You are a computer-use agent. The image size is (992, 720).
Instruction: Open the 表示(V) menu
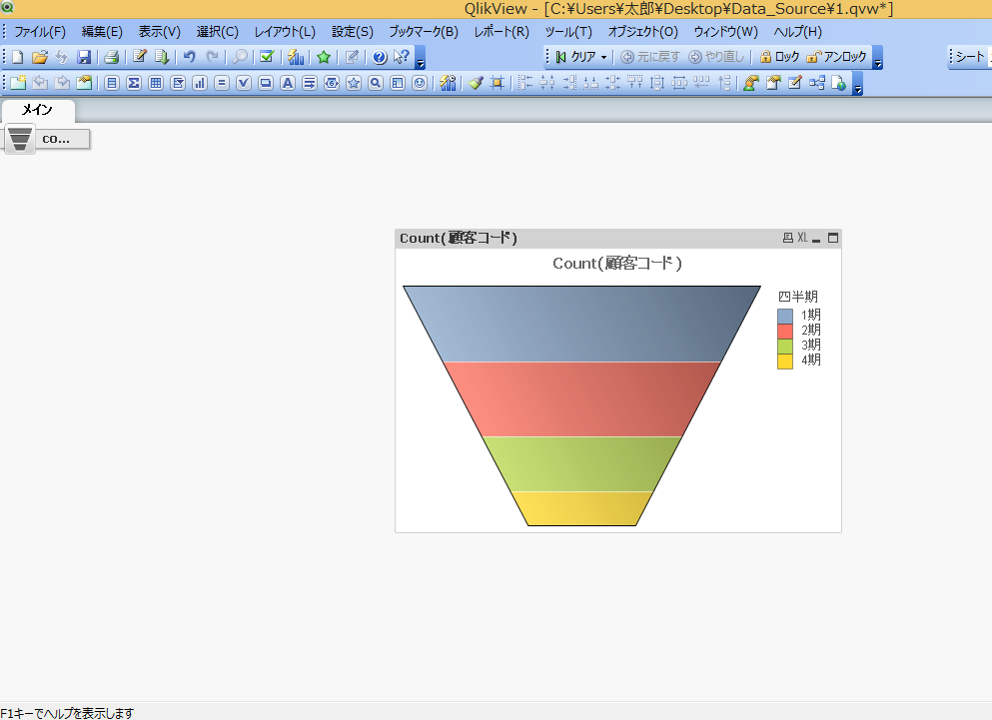tap(160, 32)
